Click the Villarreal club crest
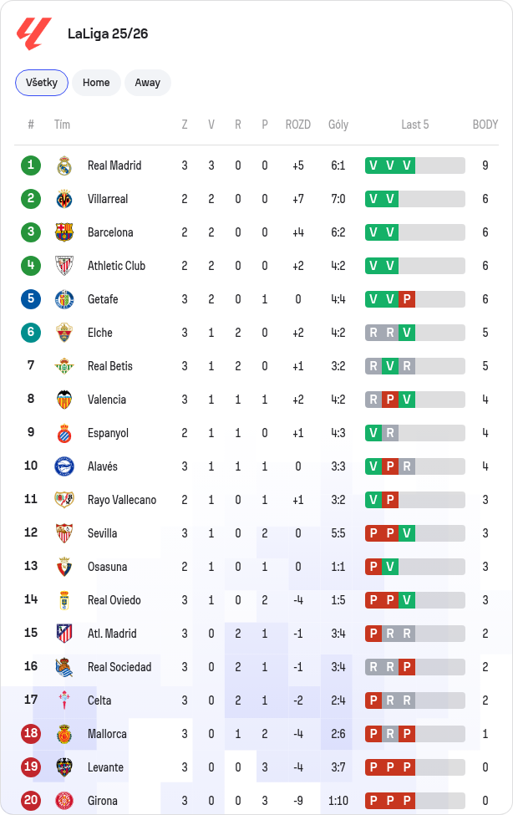The height and width of the screenshot is (815, 513). coord(64,199)
